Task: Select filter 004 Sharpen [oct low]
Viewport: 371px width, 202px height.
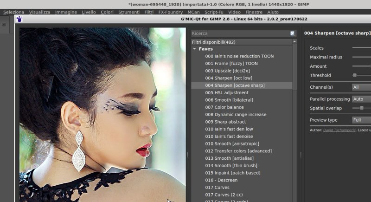Action: tap(229, 78)
